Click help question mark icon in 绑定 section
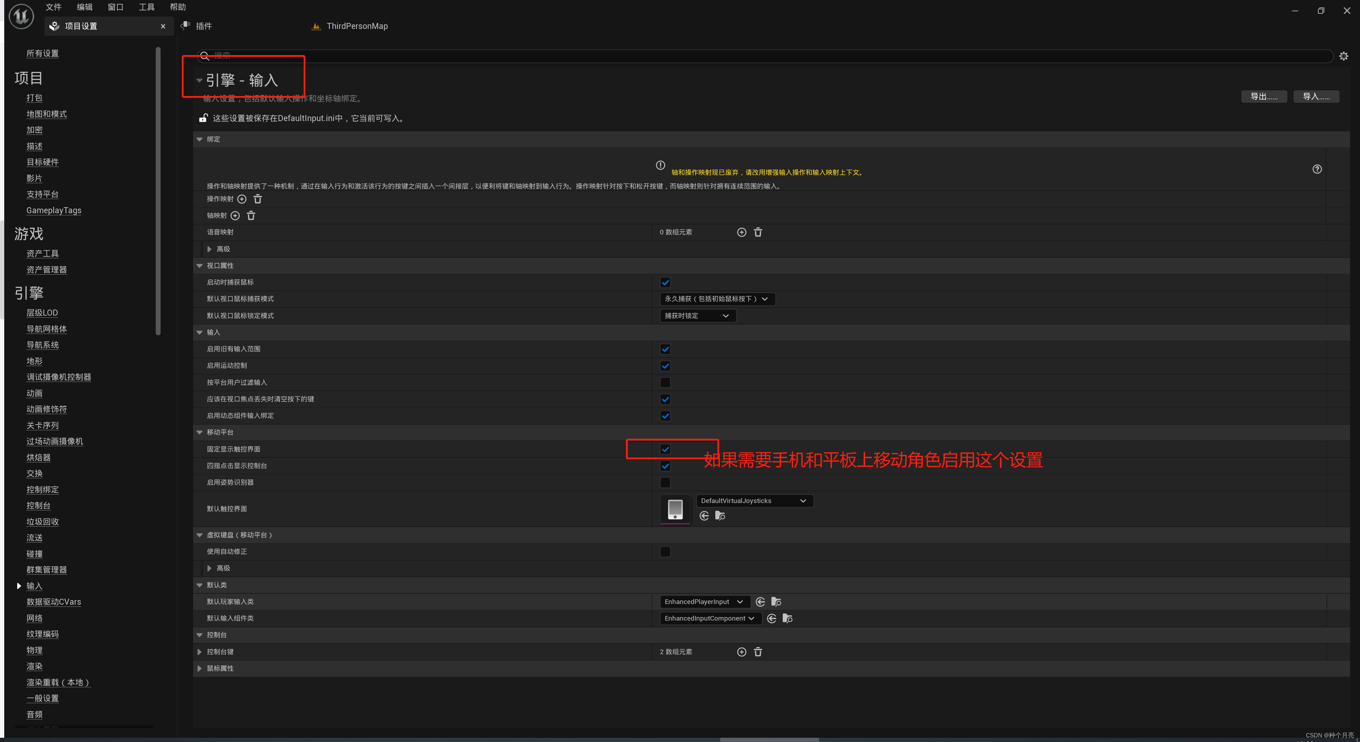This screenshot has height=742, width=1360. point(1317,169)
